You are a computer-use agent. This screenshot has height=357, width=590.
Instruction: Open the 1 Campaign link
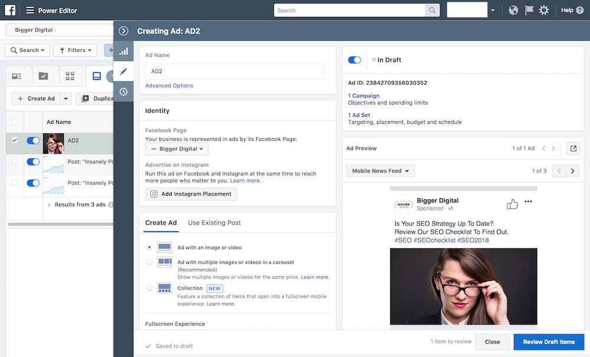(363, 96)
